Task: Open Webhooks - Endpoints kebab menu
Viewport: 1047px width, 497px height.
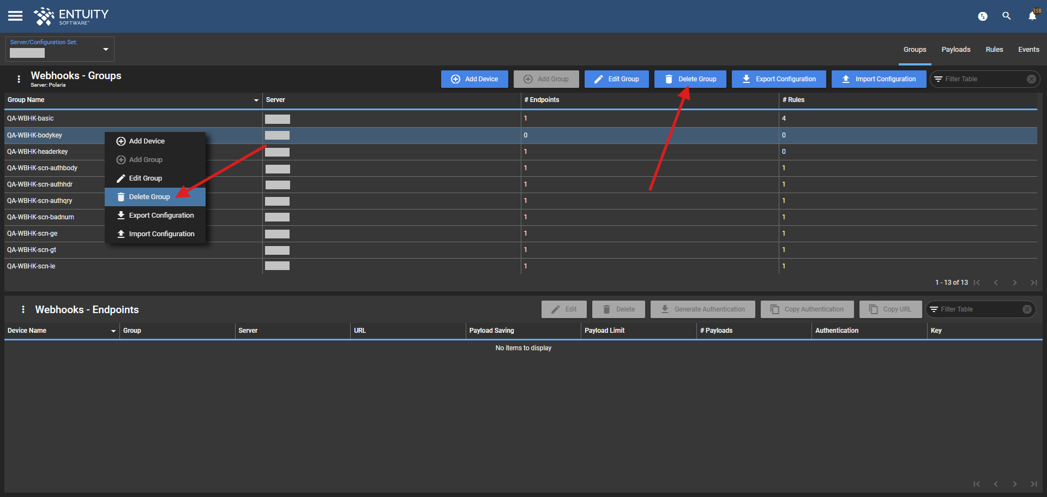Action: click(x=23, y=309)
